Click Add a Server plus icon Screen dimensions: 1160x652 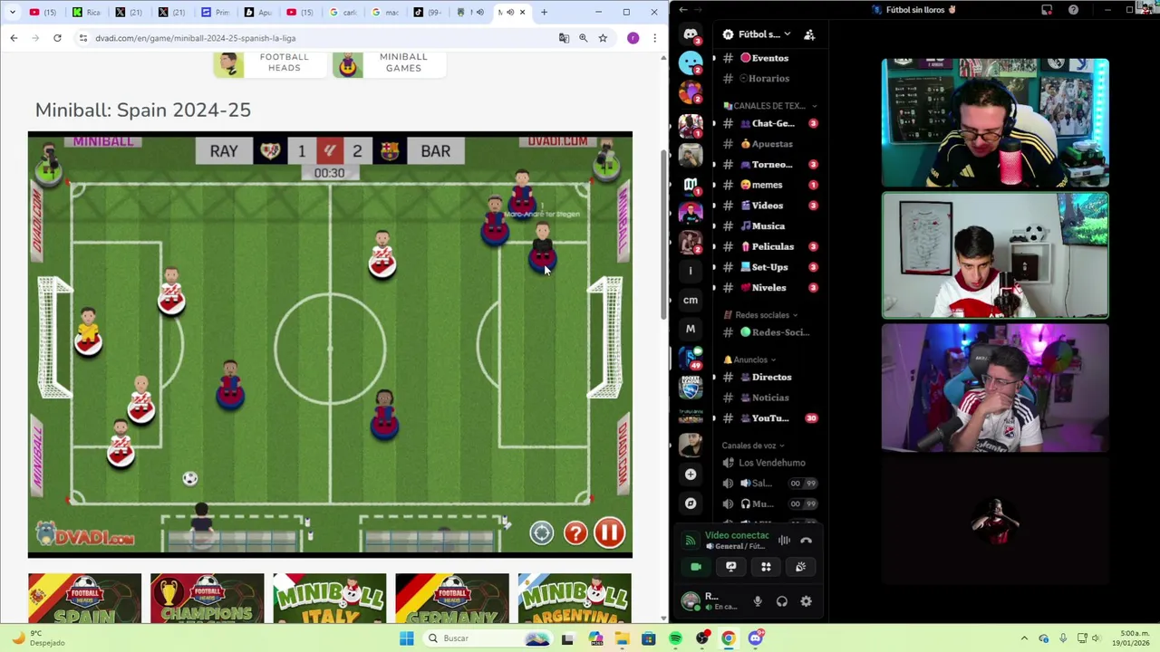(691, 474)
